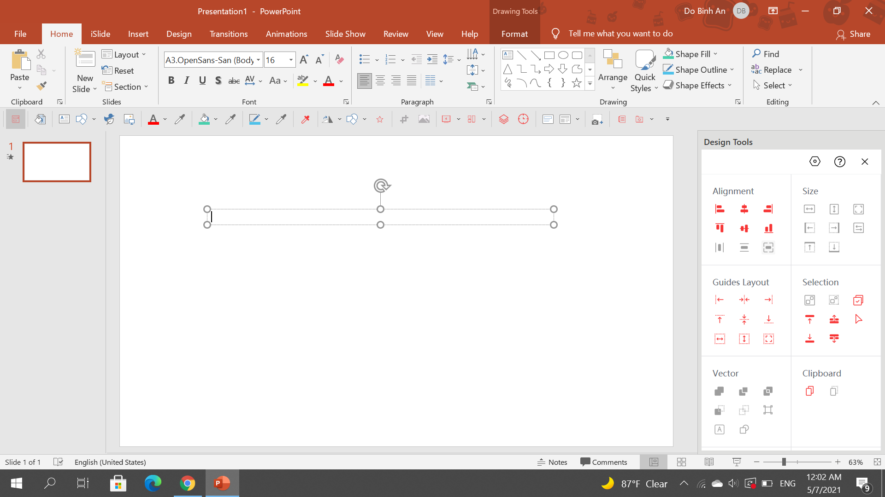The height and width of the screenshot is (497, 885).
Task: Click Reset slide button
Action: pos(118,70)
